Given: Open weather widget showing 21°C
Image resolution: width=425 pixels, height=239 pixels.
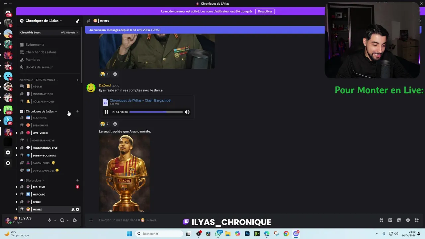Looking at the screenshot, I should pyautogui.click(x=16, y=234).
